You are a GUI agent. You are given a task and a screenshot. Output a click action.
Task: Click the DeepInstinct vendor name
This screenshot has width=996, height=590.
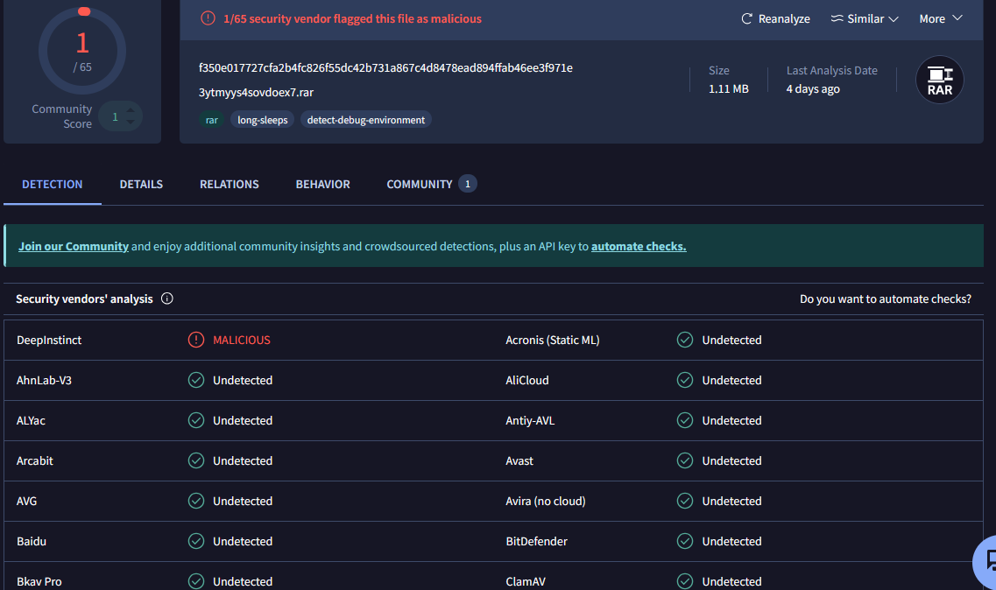tap(49, 340)
